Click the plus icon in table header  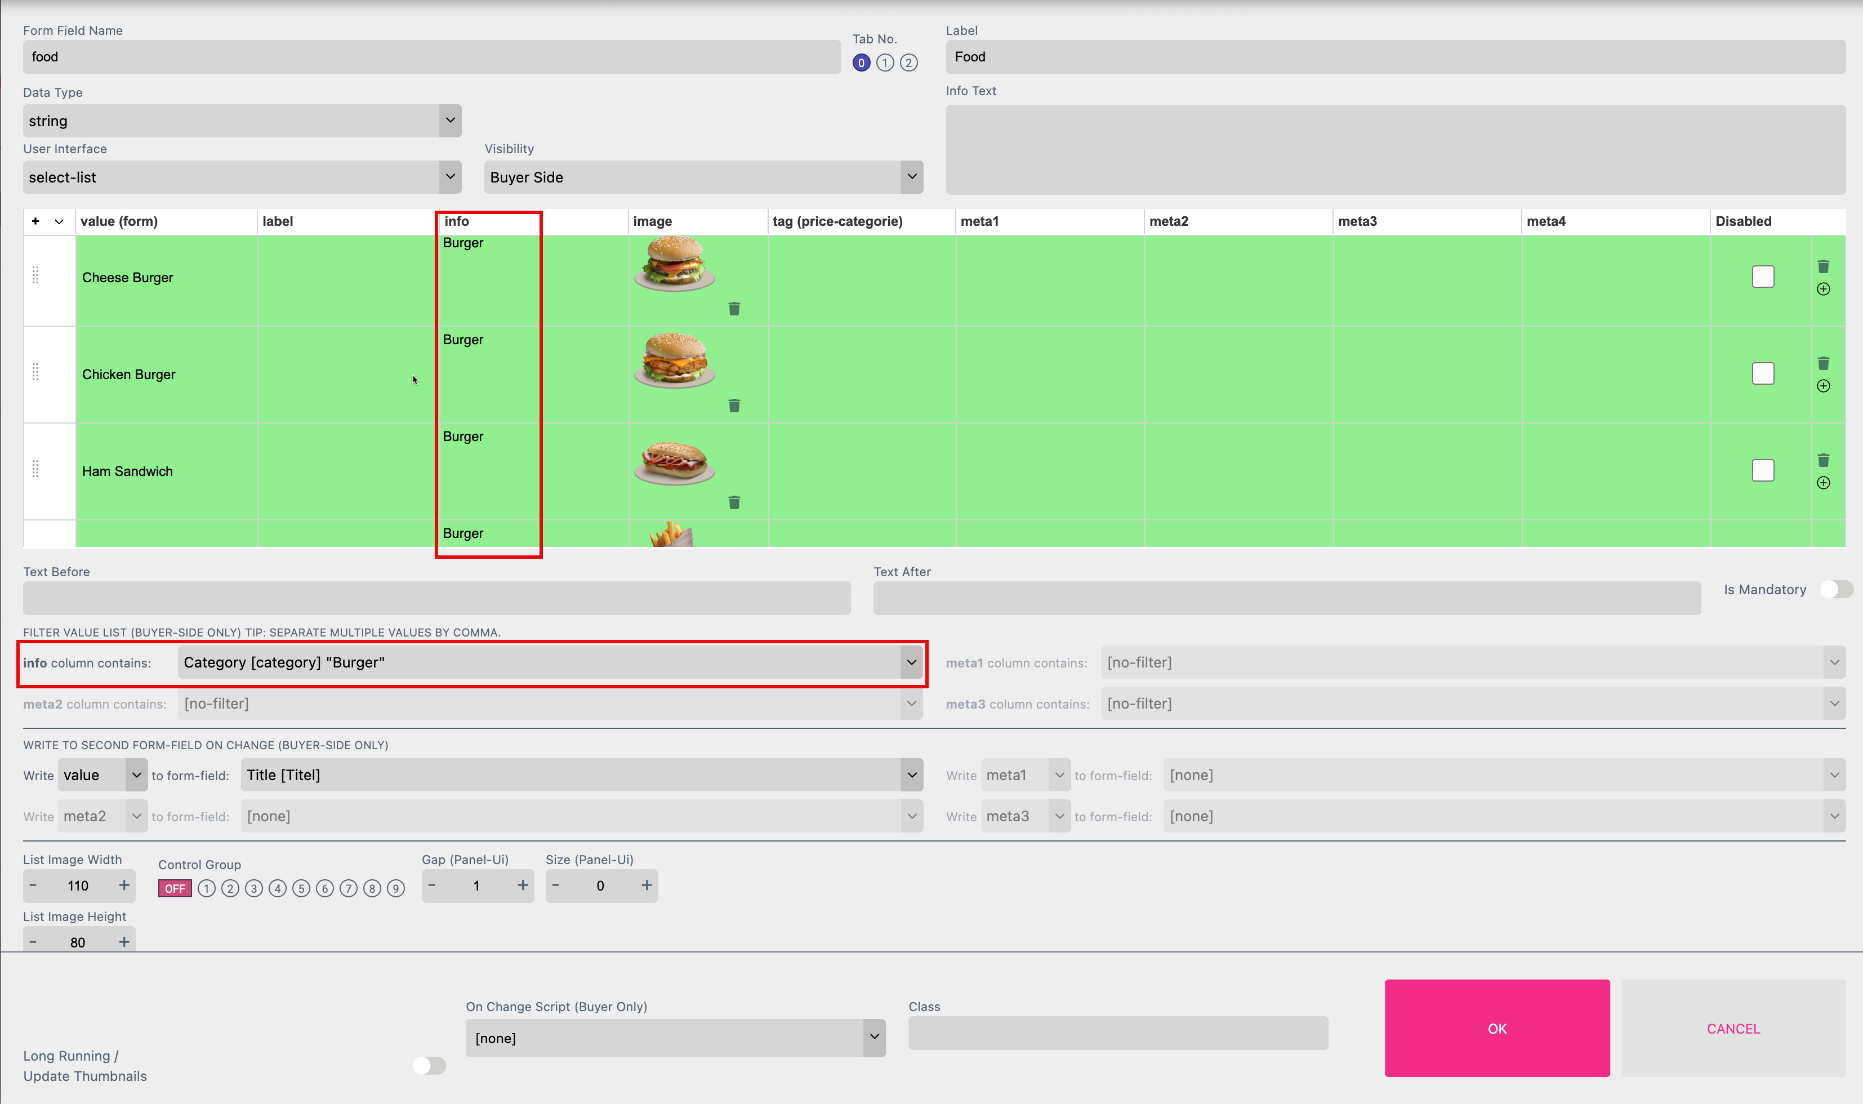tap(35, 221)
